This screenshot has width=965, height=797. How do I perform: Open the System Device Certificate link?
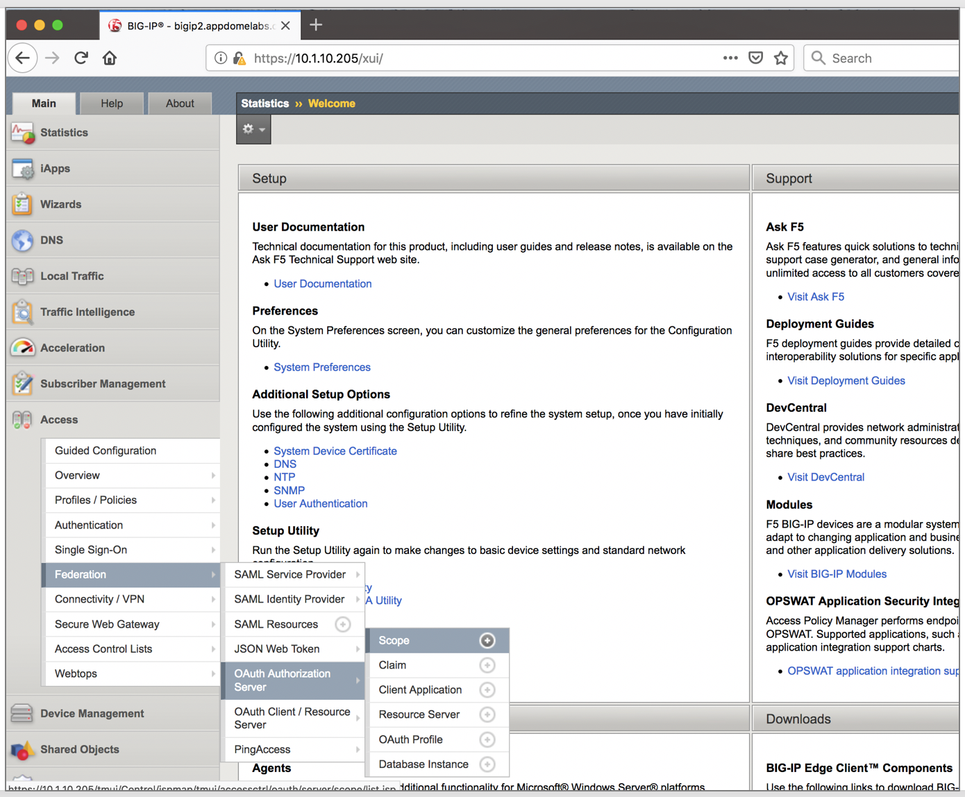pos(335,451)
